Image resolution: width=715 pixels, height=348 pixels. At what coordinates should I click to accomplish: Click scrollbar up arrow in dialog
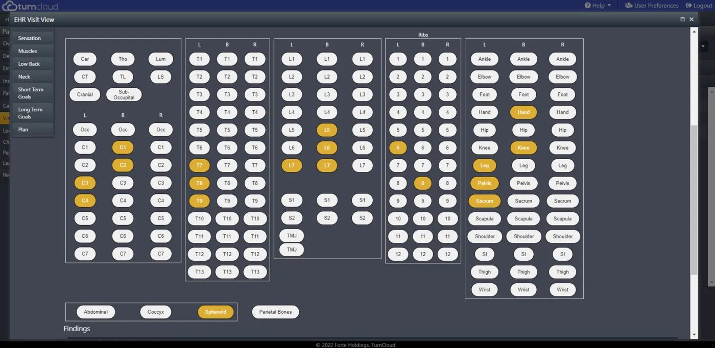pos(694,31)
